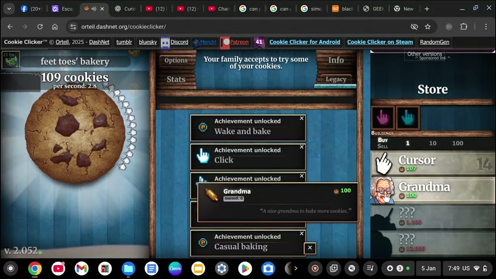Close the Cookie Clicker tab

(x=102, y=9)
